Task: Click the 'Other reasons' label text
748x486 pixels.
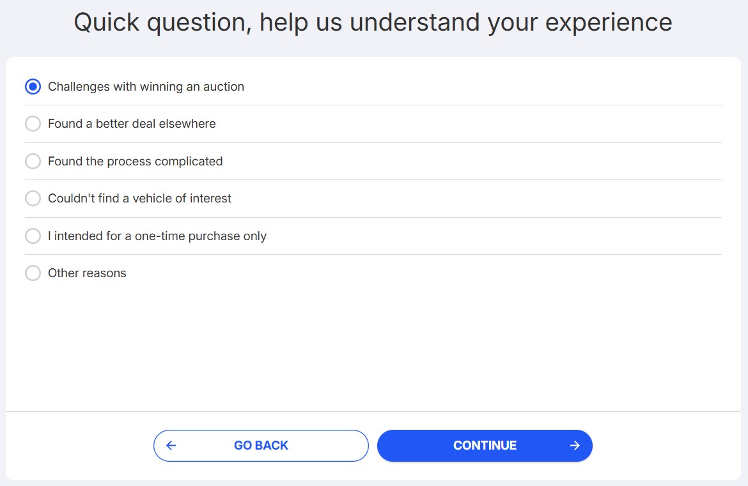Action: click(87, 273)
